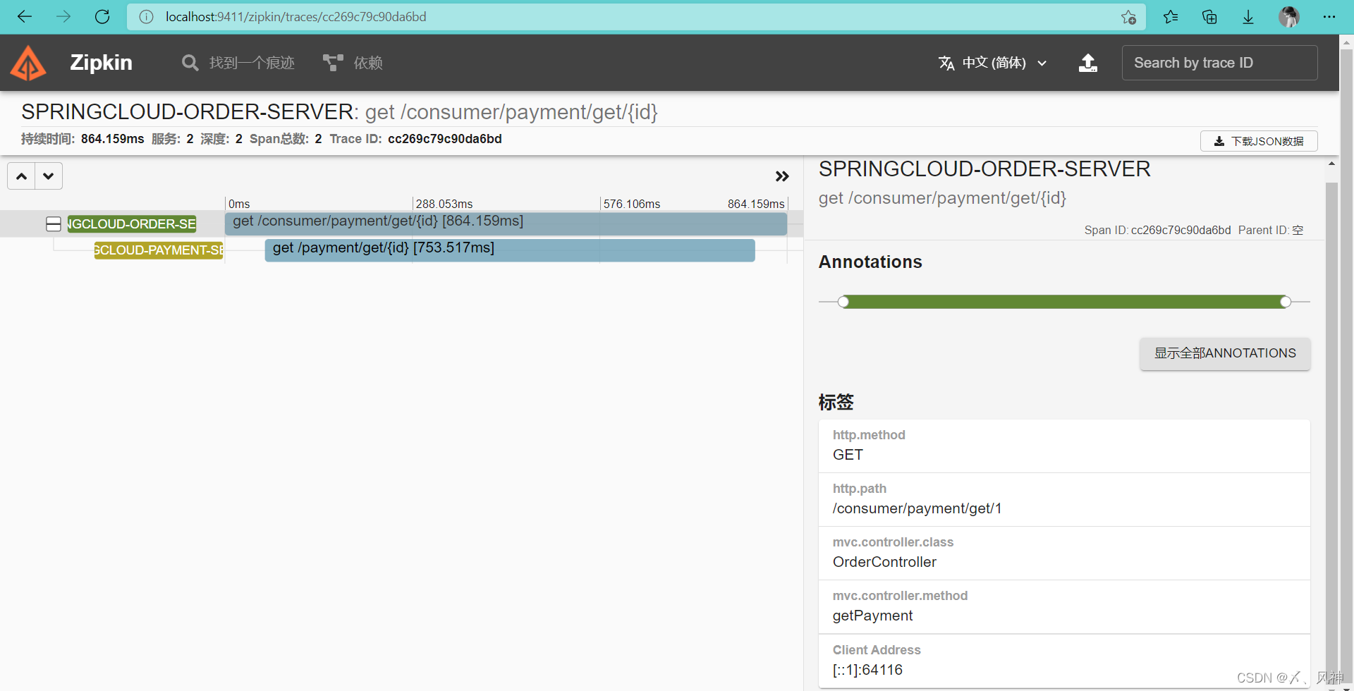Click the up chevron to collapse spans
The height and width of the screenshot is (691, 1354).
point(22,176)
